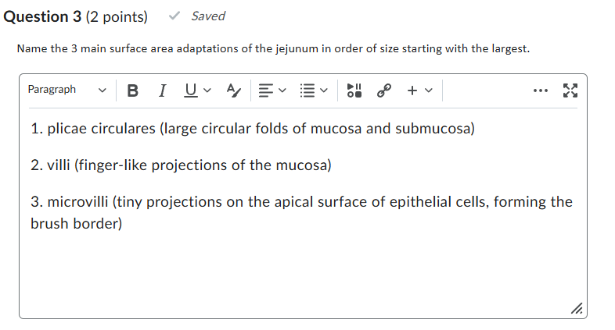Click the plus insert other icon
This screenshot has width=615, height=330.
412,90
